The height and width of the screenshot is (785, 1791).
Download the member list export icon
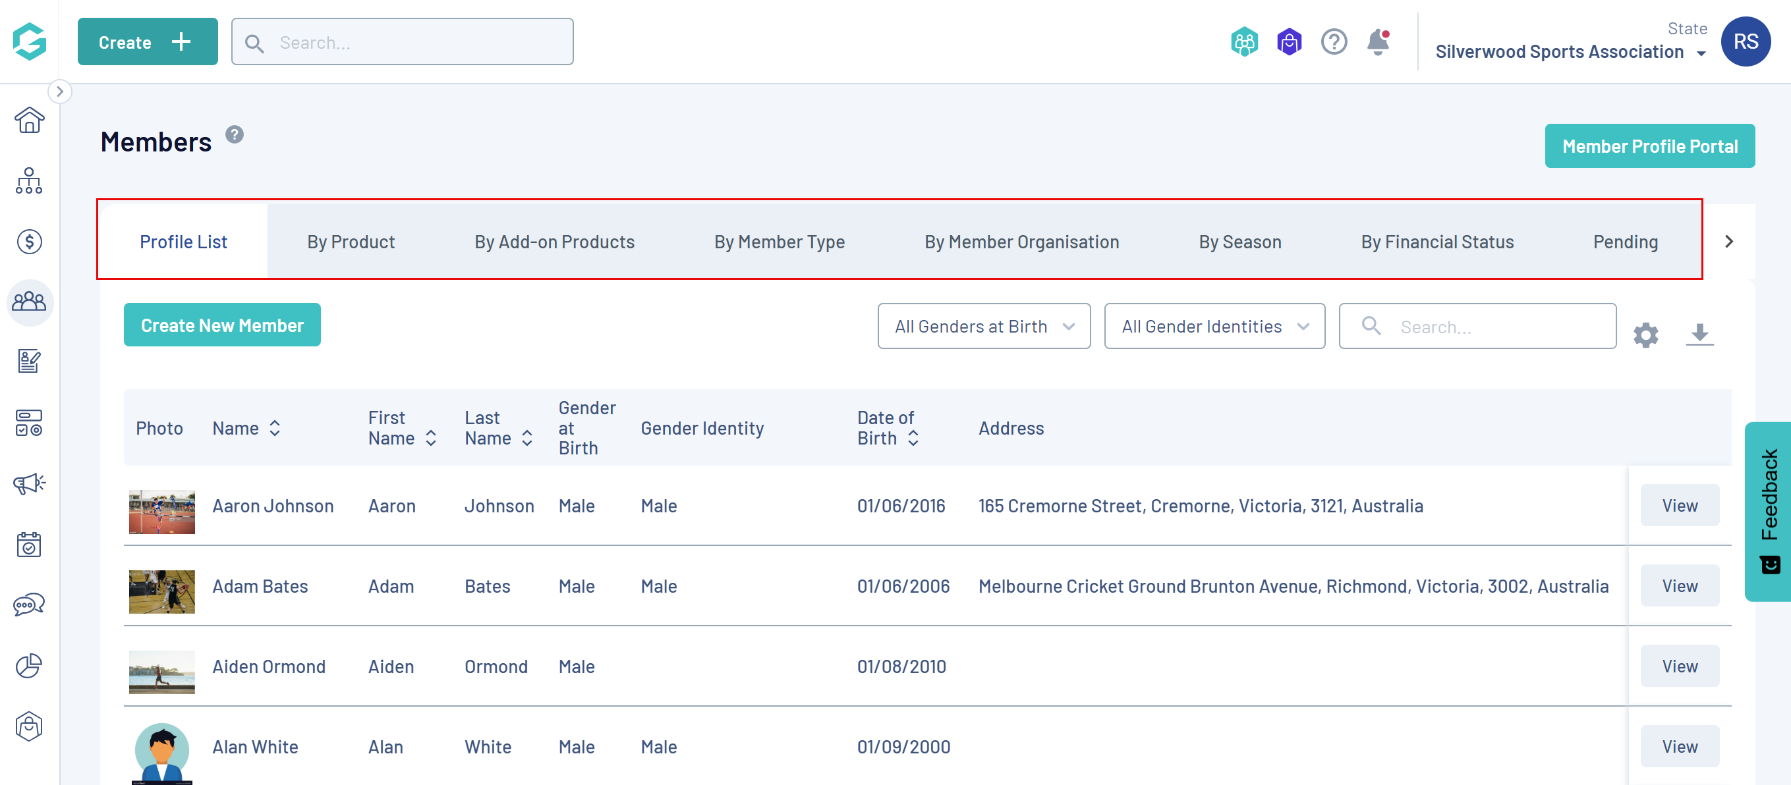(x=1699, y=334)
